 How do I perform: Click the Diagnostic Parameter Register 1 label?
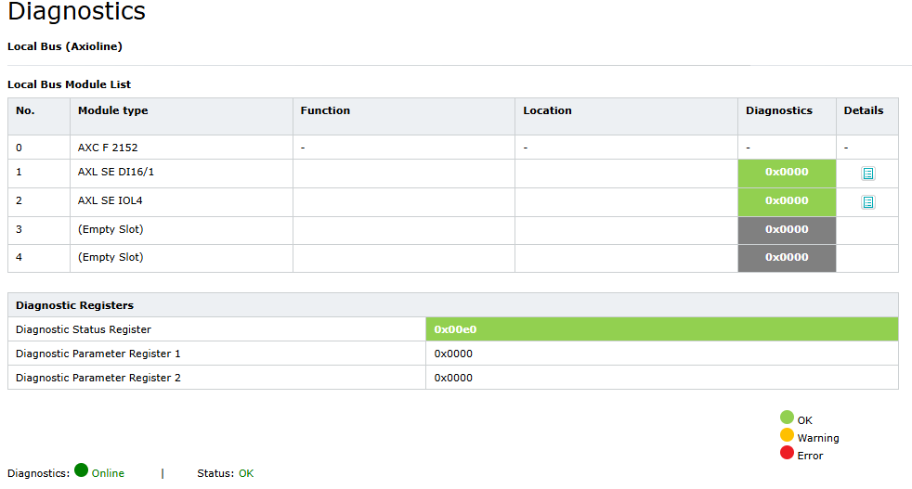(x=98, y=354)
